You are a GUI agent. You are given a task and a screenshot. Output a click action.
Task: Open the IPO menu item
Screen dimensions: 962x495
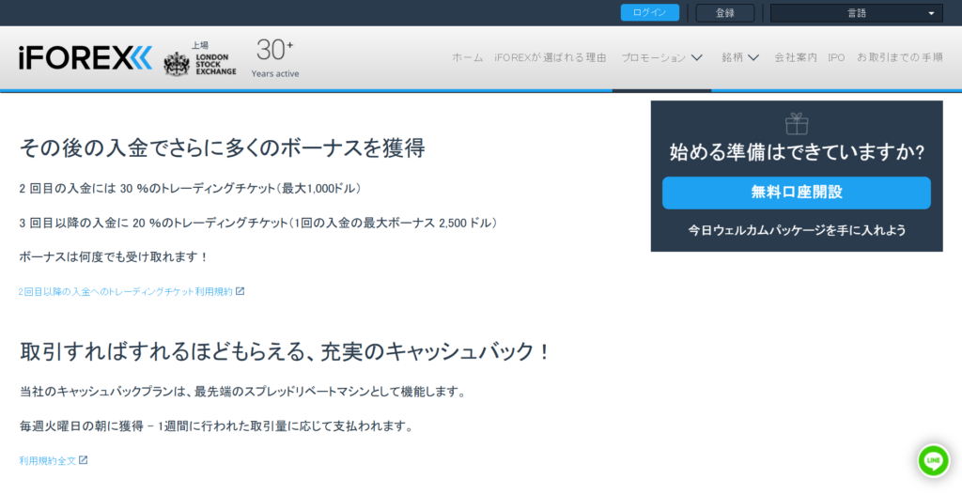[836, 57]
